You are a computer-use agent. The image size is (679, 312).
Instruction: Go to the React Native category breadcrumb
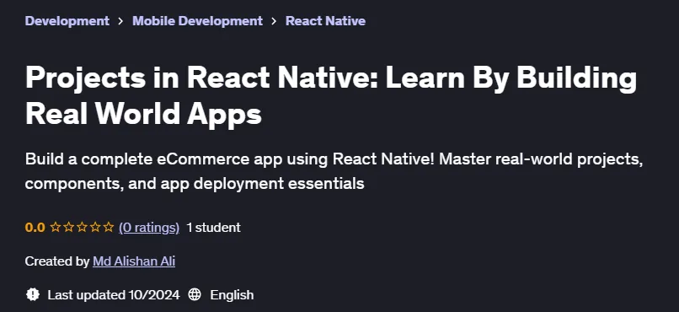pyautogui.click(x=326, y=21)
